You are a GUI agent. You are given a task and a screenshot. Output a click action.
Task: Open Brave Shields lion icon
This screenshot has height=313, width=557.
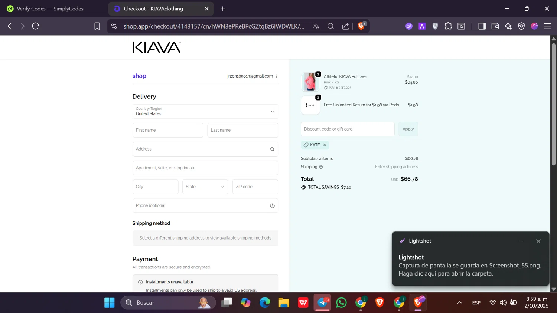pos(361,26)
